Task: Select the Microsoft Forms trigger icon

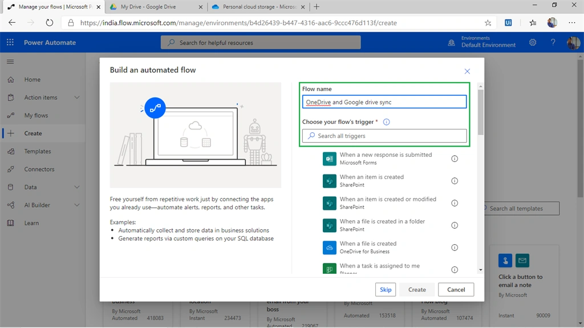Action: pyautogui.click(x=329, y=159)
